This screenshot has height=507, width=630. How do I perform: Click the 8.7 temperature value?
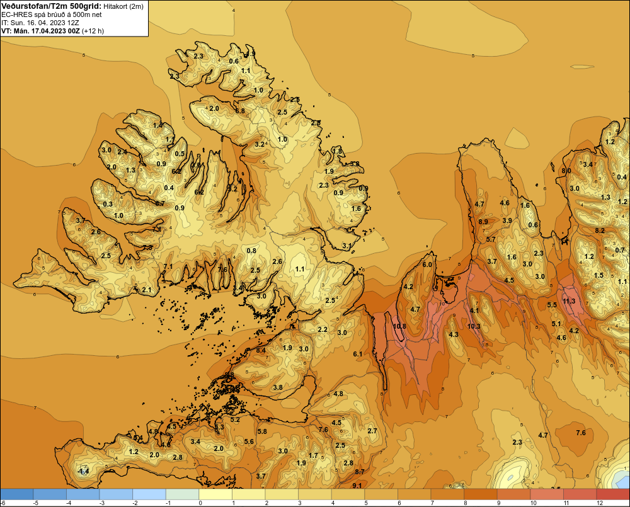pos(360,472)
